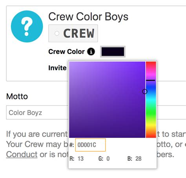Screen dimensions: 186x178
Task: Click the hex code field showing 0D001C
Action: (90, 145)
